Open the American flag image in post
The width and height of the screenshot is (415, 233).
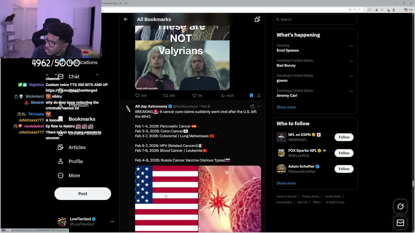pyautogui.click(x=166, y=199)
